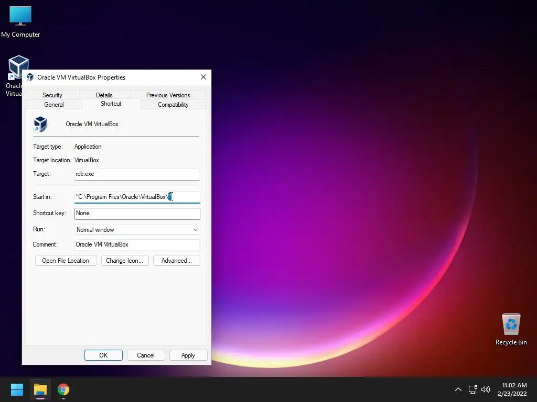Click the date 2/23/2022 in the taskbar
The width and height of the screenshot is (537, 402).
point(512,394)
